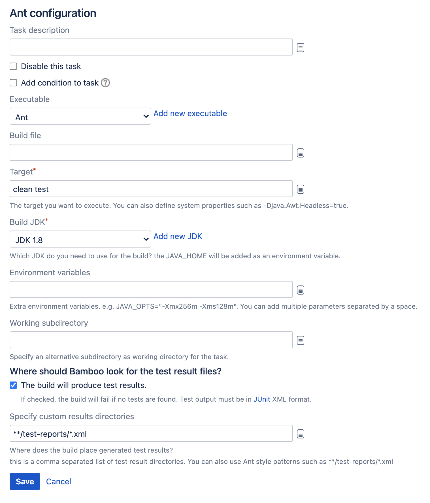The height and width of the screenshot is (503, 430).
Task: Open variable list beside Task description field
Action: click(300, 47)
